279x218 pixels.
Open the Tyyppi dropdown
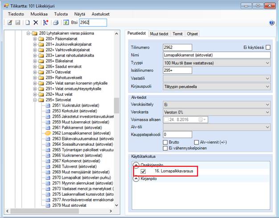tap(217, 63)
